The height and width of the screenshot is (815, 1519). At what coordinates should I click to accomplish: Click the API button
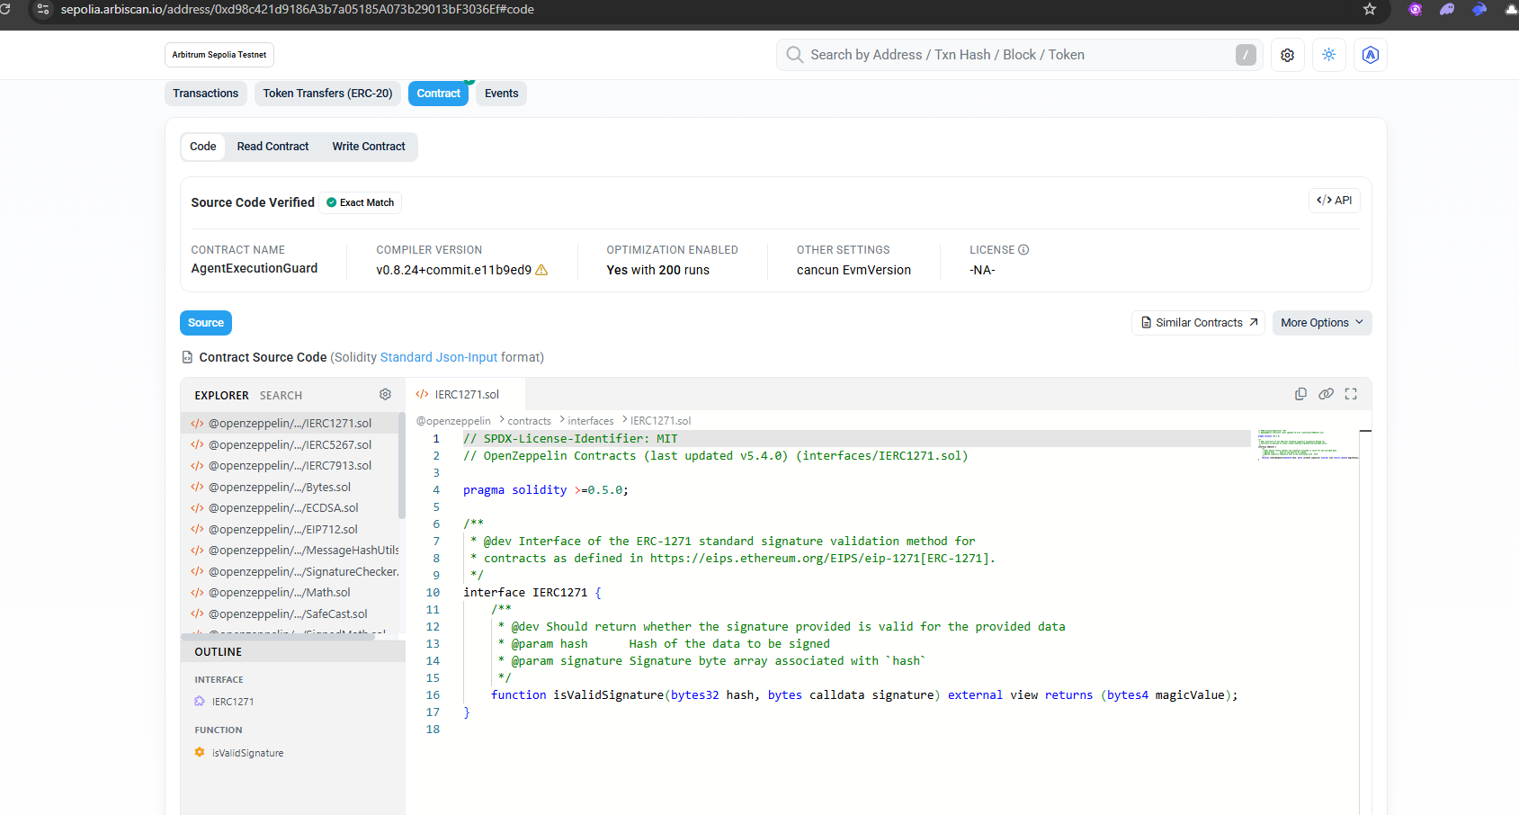[x=1335, y=201]
